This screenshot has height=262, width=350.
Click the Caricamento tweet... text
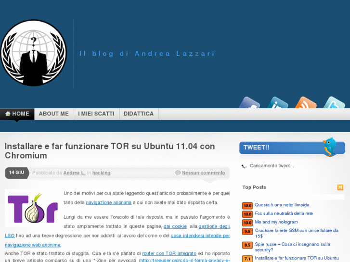click(272, 166)
